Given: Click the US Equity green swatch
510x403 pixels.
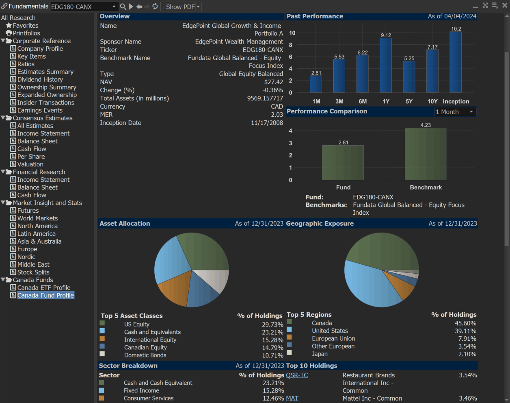Looking at the screenshot, I should 102,323.
